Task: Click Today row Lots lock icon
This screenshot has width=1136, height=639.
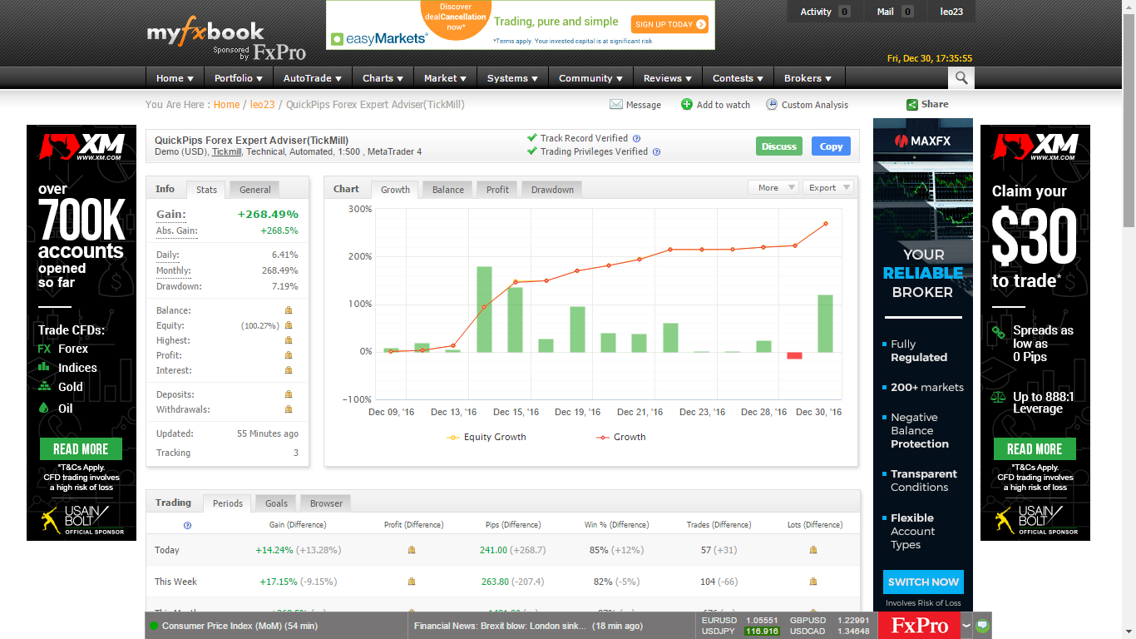Action: pyautogui.click(x=813, y=550)
